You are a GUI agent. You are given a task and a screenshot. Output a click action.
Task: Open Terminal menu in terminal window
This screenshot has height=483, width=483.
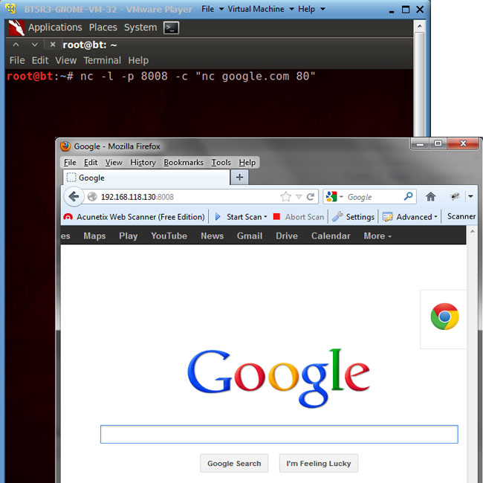(x=102, y=60)
